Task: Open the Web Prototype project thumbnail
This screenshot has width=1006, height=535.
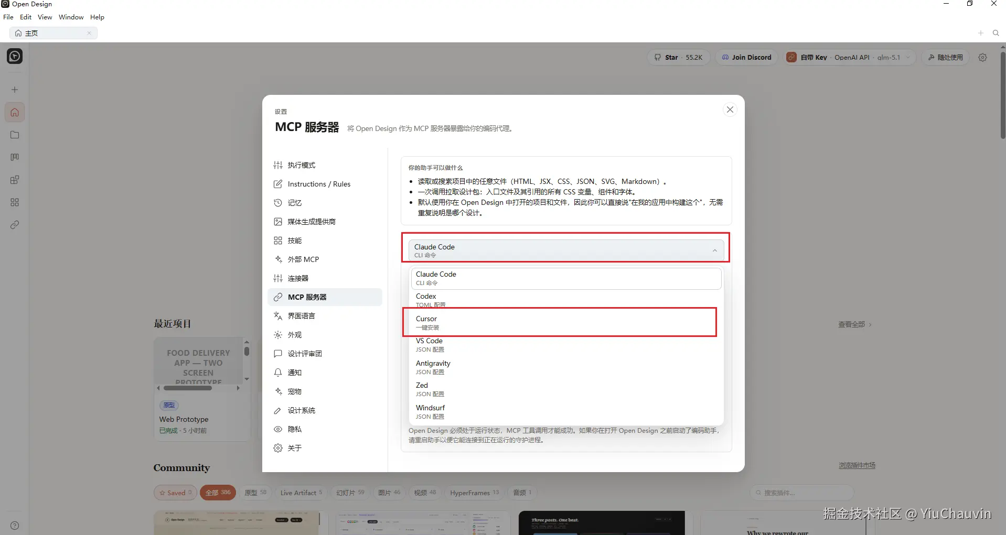Action: pos(199,362)
